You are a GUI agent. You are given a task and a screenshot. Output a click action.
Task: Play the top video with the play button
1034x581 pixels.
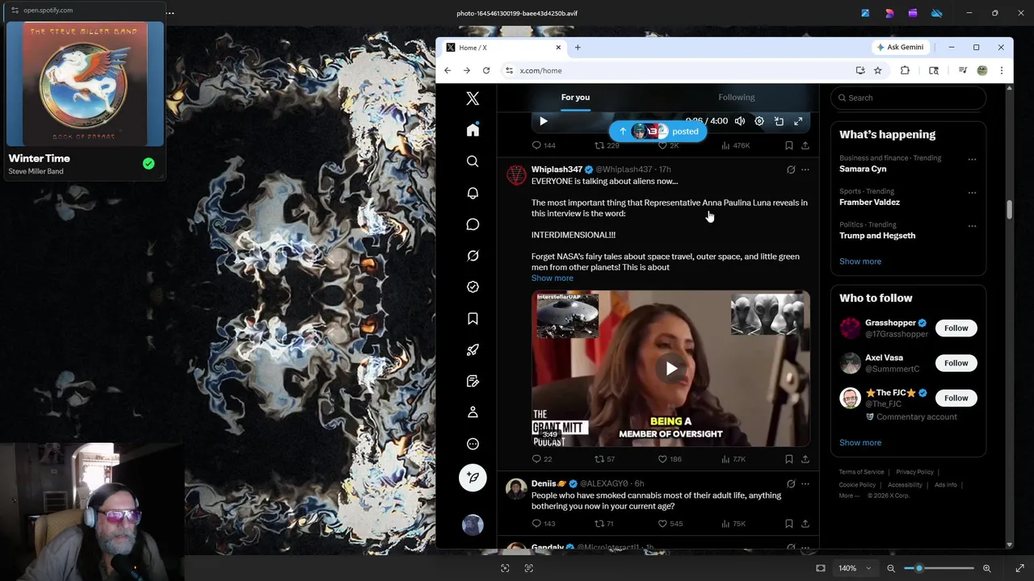click(544, 121)
